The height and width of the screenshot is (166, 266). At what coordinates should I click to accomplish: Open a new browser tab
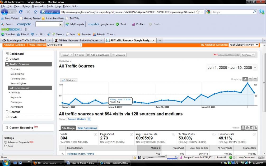[x=160, y=40]
